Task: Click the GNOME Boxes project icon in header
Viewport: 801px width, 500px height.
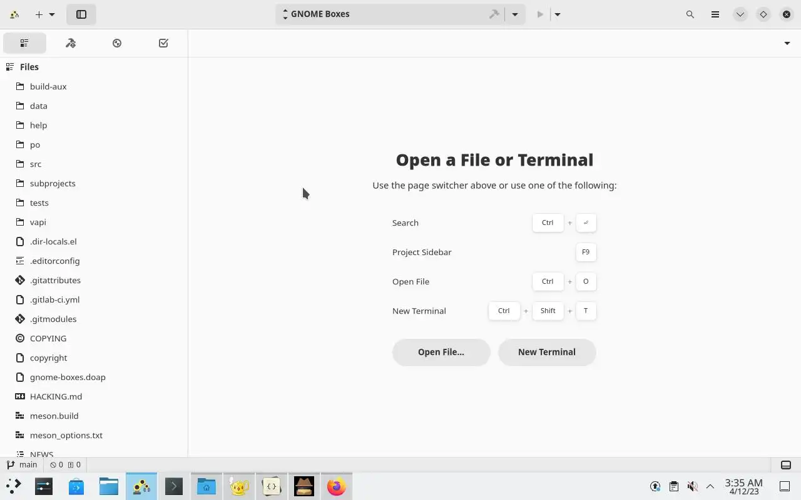Action: pos(14,14)
